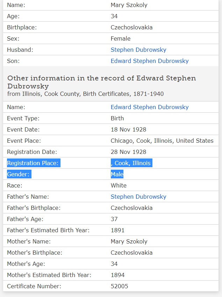This screenshot has width=222, height=297.
Task: Open Stephen Dubrowsky link in Husband row
Action: tap(138, 50)
